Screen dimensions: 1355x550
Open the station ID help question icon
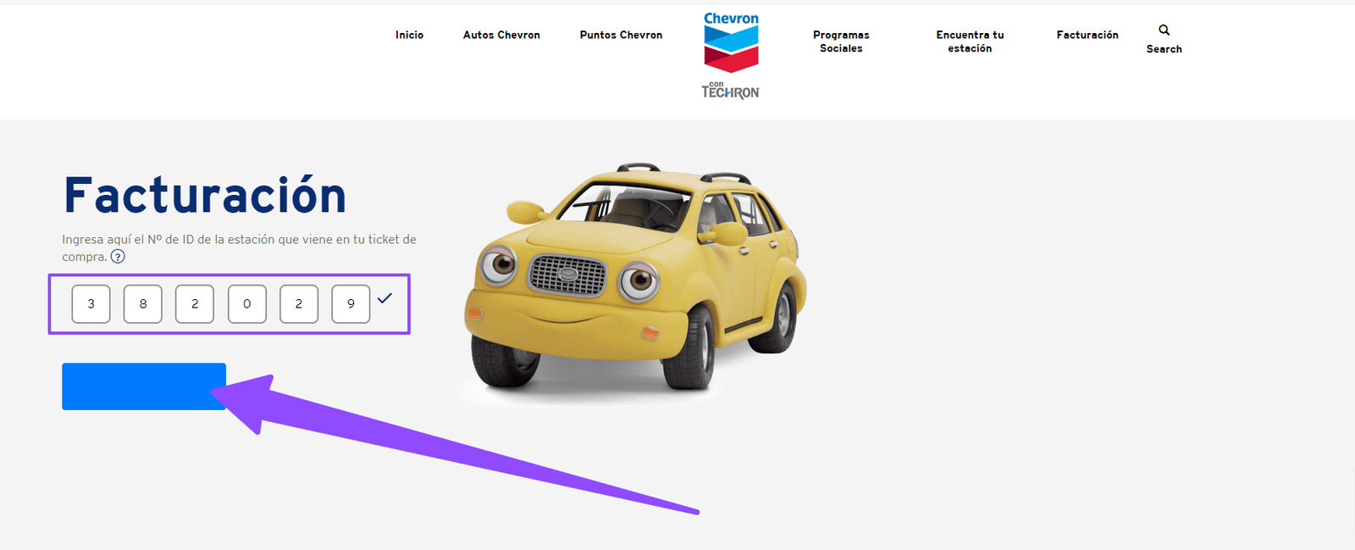pyautogui.click(x=118, y=257)
